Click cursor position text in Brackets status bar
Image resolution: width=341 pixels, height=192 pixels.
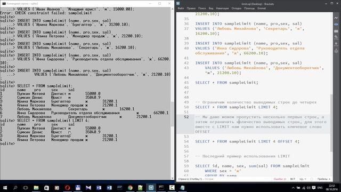click(190, 179)
